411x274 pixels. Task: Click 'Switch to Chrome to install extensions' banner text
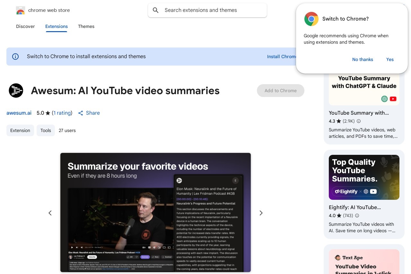[x=86, y=57]
